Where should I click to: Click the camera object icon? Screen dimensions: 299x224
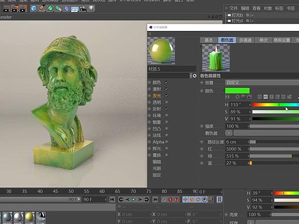coord(83,9)
